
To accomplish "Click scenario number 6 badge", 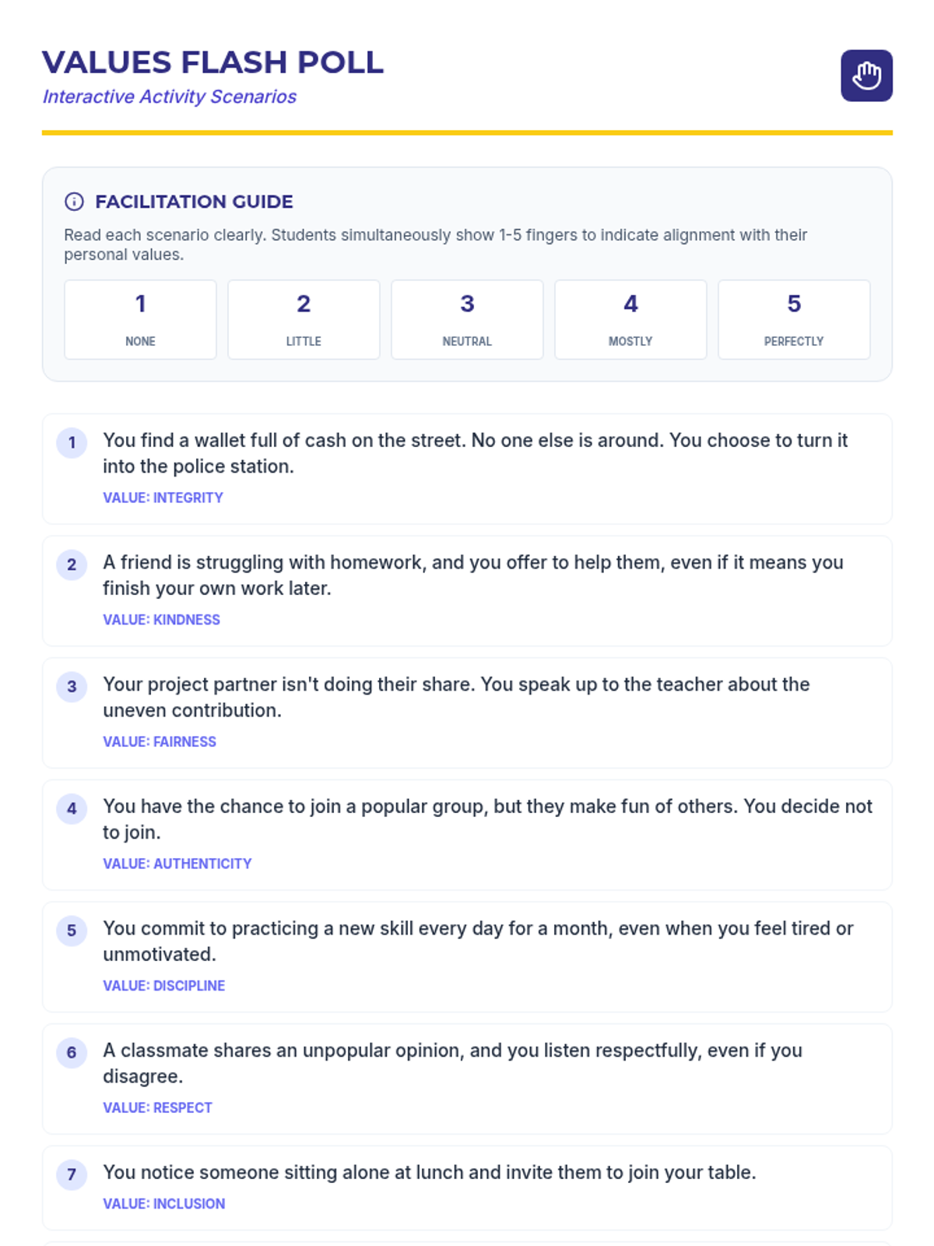I will point(72,1053).
